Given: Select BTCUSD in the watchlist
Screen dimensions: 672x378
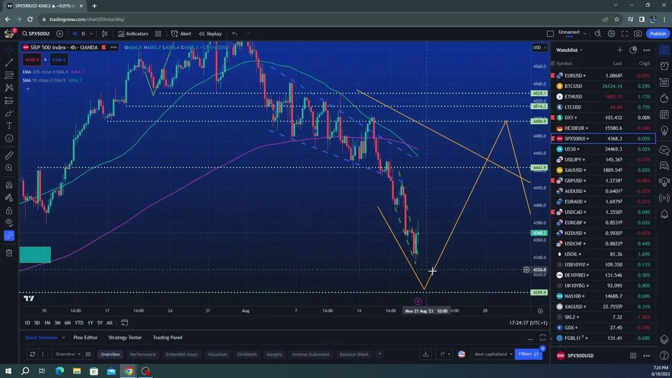Looking at the screenshot, I should click(603, 86).
